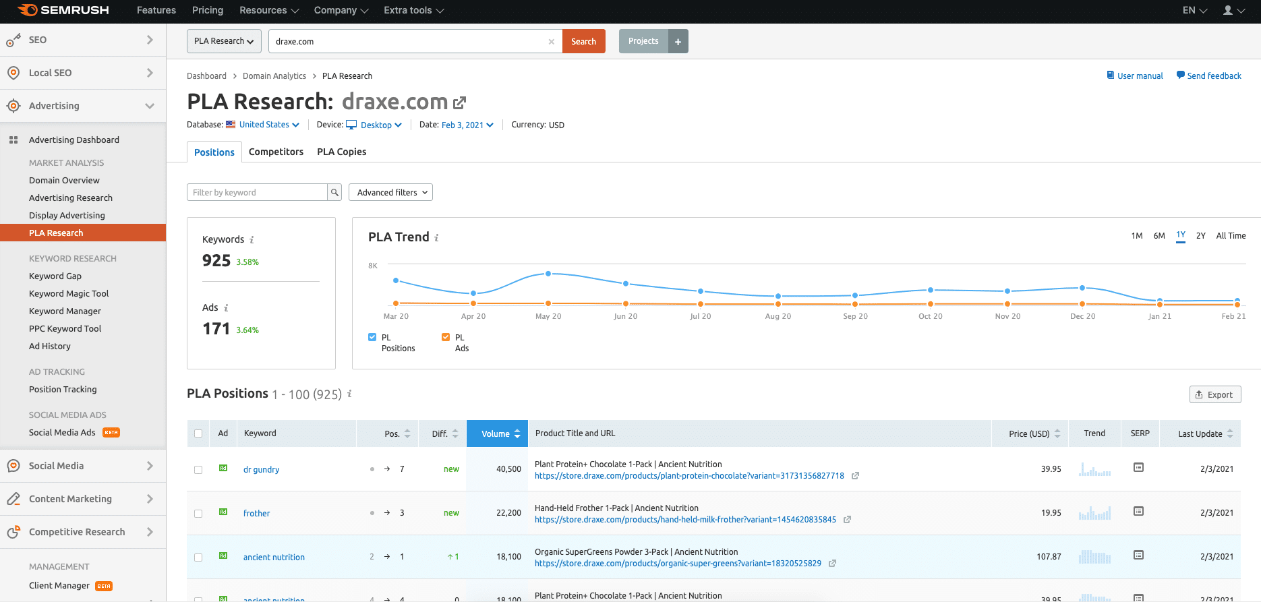Switch to the PLA Copies tab
Viewport: 1261px width, 602px height.
click(342, 152)
